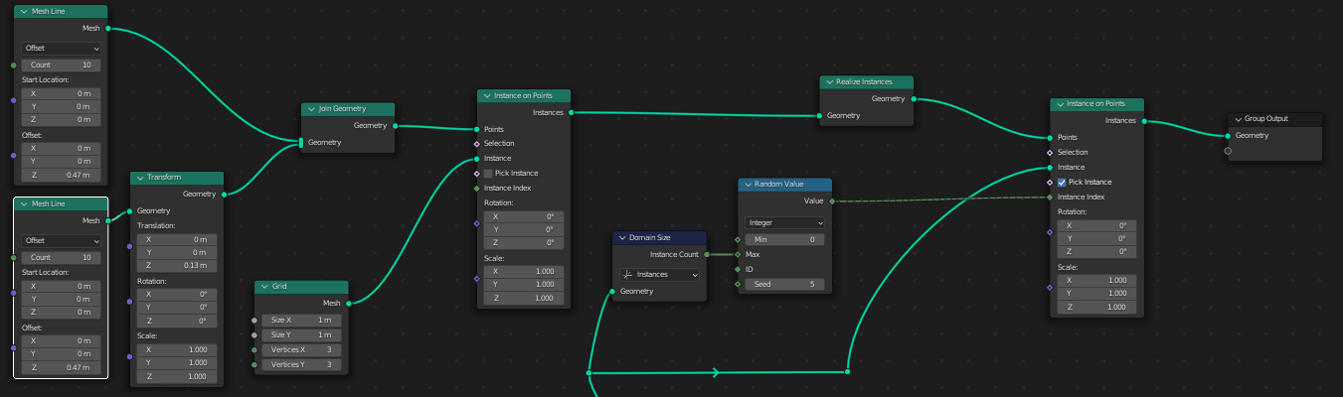Collapse the Join Geometry node

[x=310, y=109]
